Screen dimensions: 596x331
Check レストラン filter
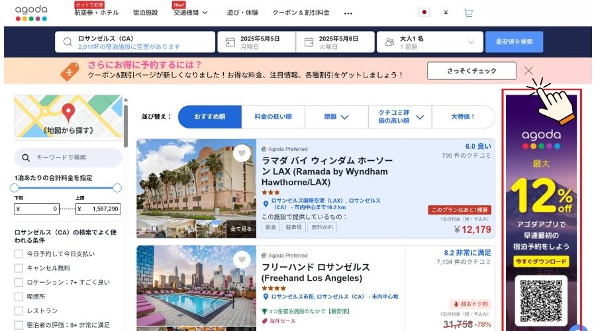click(19, 311)
